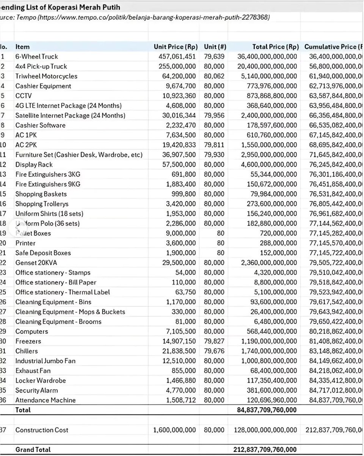The image size is (364, 456).
Task: Select the "Cashier Software" item cell
Action: (x=41, y=125)
